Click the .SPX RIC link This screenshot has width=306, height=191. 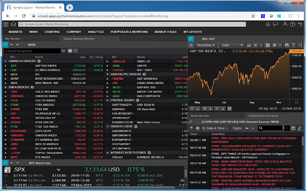point(14,66)
